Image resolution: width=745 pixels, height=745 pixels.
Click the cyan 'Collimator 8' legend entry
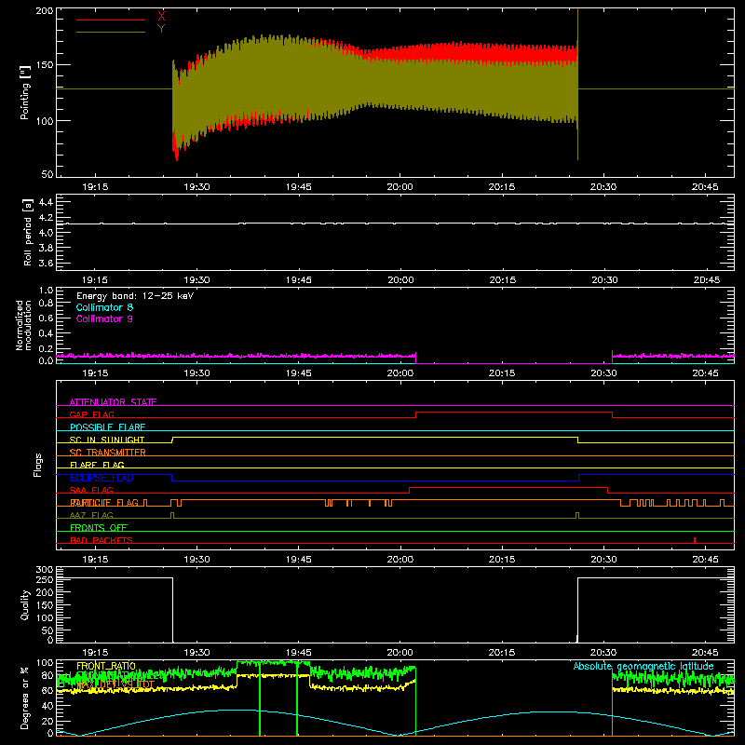tap(104, 307)
